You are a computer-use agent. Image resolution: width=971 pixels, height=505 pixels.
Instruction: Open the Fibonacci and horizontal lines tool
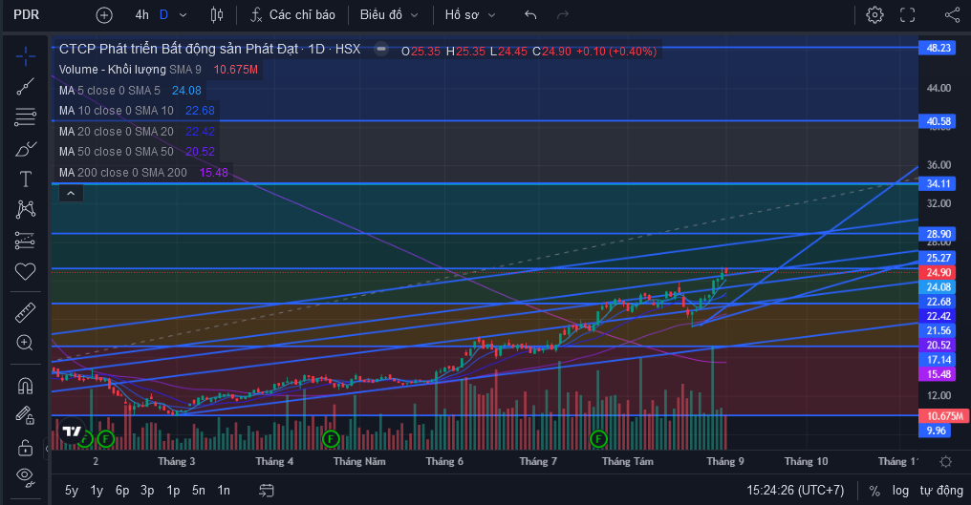pos(26,117)
